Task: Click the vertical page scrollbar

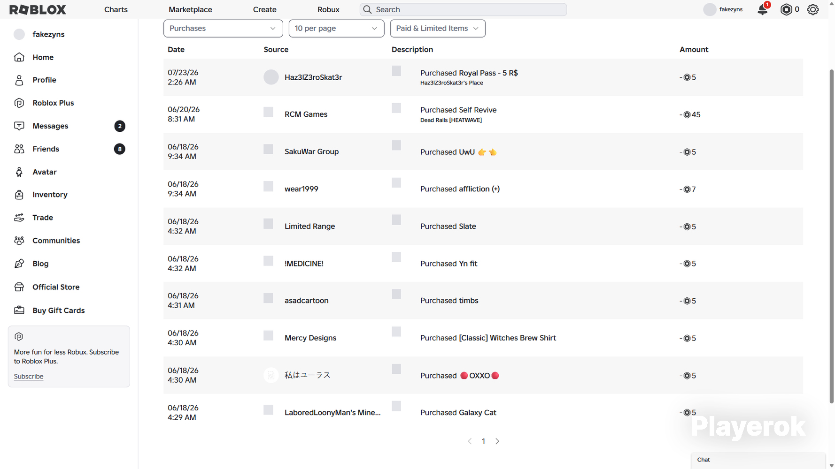Action: 831,237
